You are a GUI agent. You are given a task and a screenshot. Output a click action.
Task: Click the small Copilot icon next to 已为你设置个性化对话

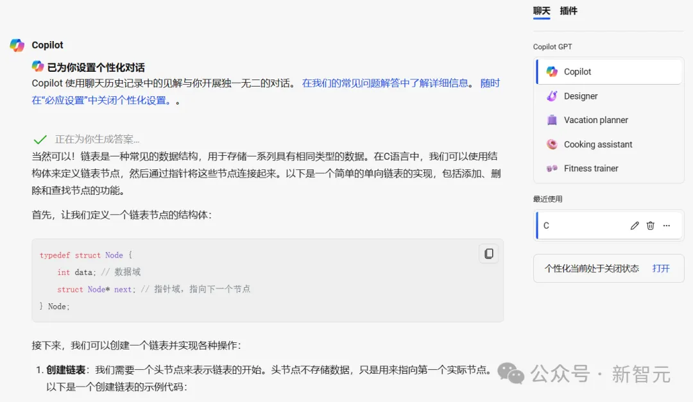38,67
